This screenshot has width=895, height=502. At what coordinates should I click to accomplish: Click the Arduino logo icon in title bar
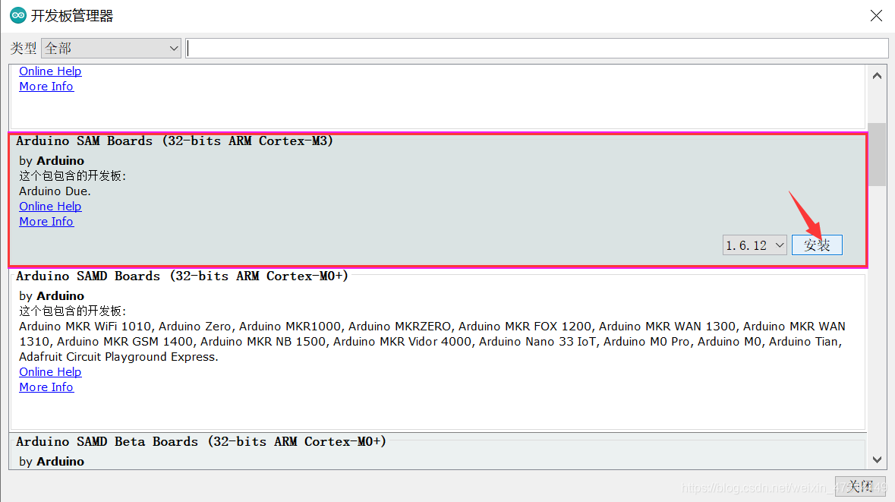click(17, 15)
